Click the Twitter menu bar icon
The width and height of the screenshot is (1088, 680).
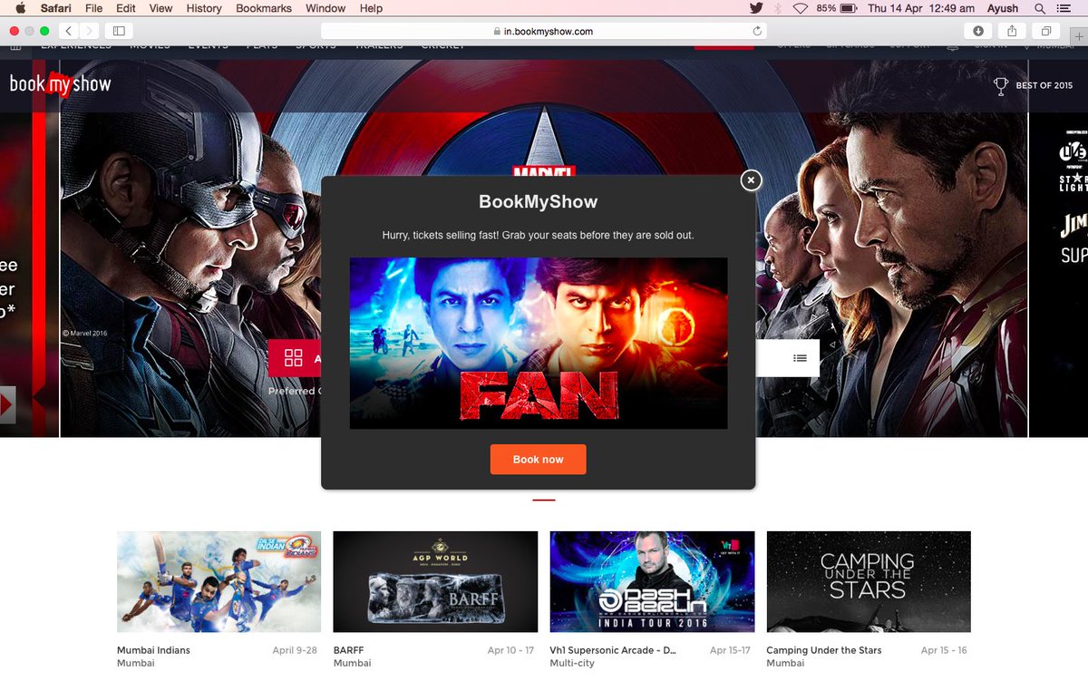(x=756, y=8)
